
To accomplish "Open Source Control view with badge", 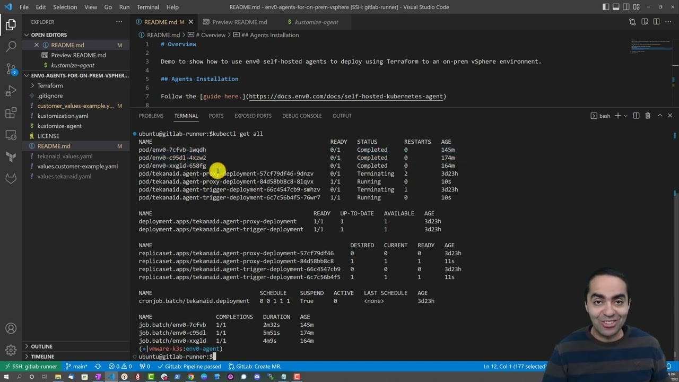I will [11, 69].
